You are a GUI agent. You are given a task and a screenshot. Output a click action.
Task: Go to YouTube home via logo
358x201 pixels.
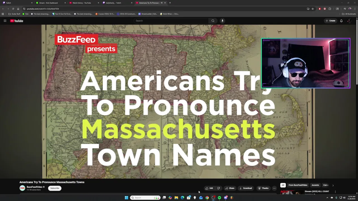(17, 21)
